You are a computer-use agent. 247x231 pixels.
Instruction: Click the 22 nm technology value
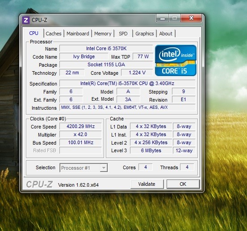pos(72,73)
